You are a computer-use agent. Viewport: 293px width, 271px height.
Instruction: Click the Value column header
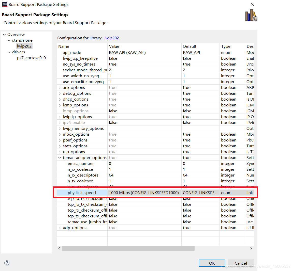pos(144,46)
